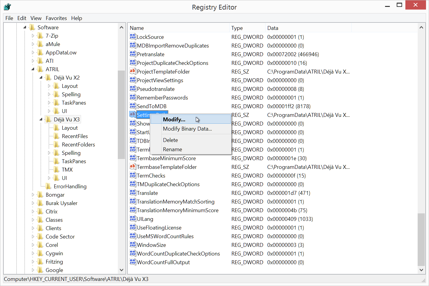Click the ProjectViewSettings value icon
Viewport: 429px width, 286px height.
click(x=133, y=80)
